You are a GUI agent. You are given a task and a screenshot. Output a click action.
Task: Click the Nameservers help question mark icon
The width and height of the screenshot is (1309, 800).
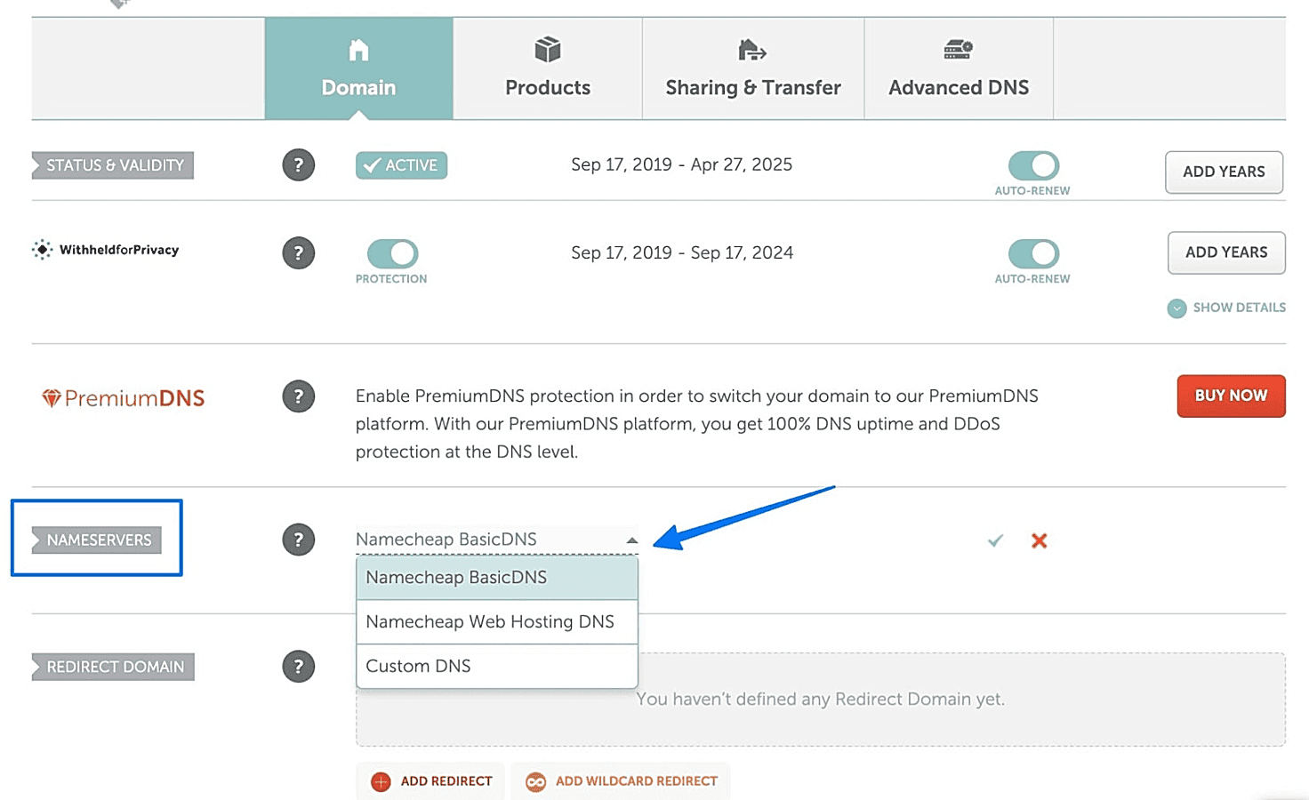299,540
